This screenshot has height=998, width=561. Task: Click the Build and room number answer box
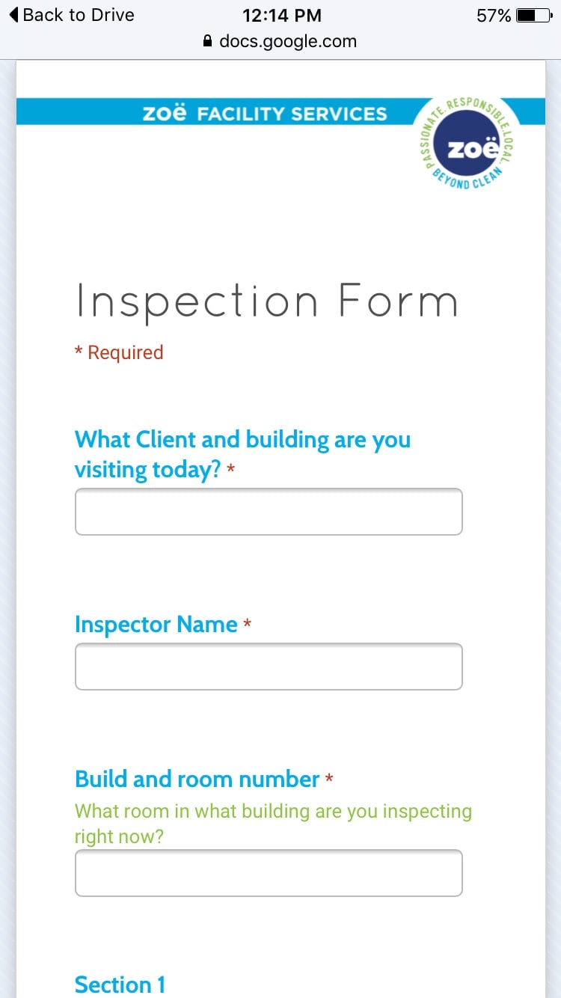pos(268,872)
